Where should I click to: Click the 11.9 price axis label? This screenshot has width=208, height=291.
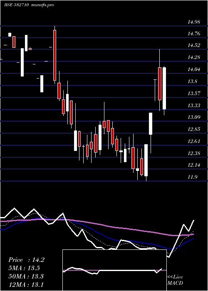tap(192, 177)
